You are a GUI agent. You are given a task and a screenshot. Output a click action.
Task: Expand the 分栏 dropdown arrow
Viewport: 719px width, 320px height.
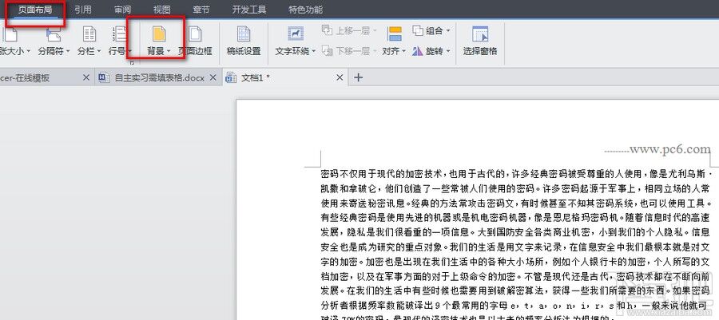[98, 51]
